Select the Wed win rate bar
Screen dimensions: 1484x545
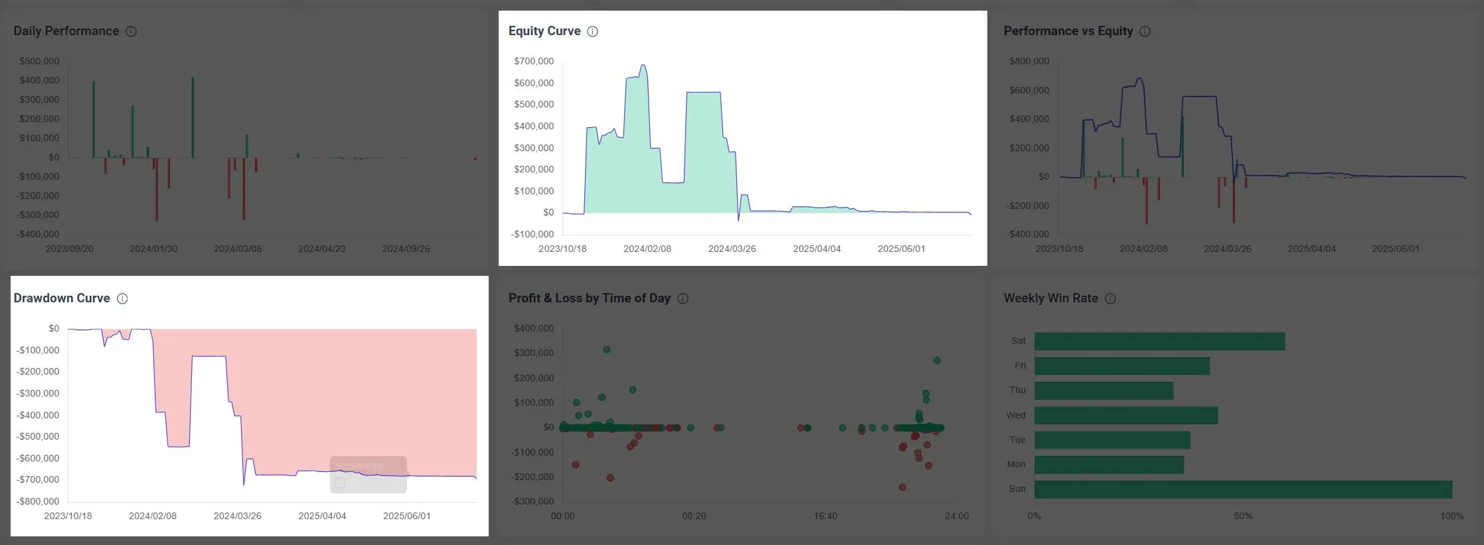click(x=1125, y=416)
